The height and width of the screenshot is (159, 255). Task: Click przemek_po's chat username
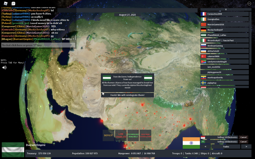coord(20,23)
